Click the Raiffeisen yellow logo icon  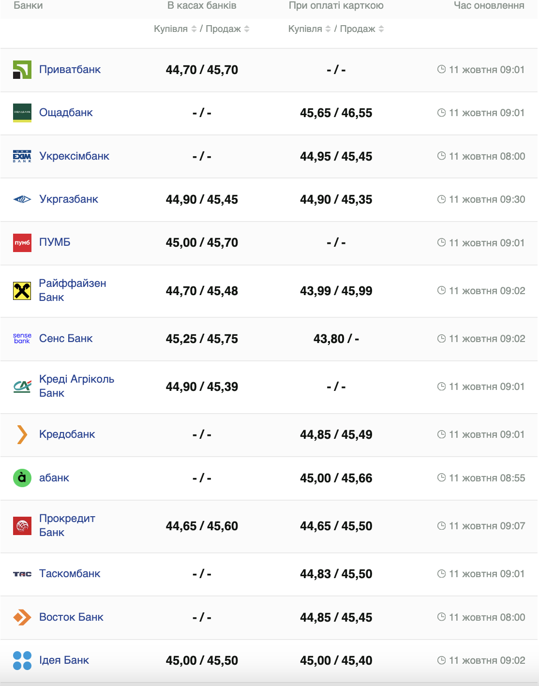22,291
